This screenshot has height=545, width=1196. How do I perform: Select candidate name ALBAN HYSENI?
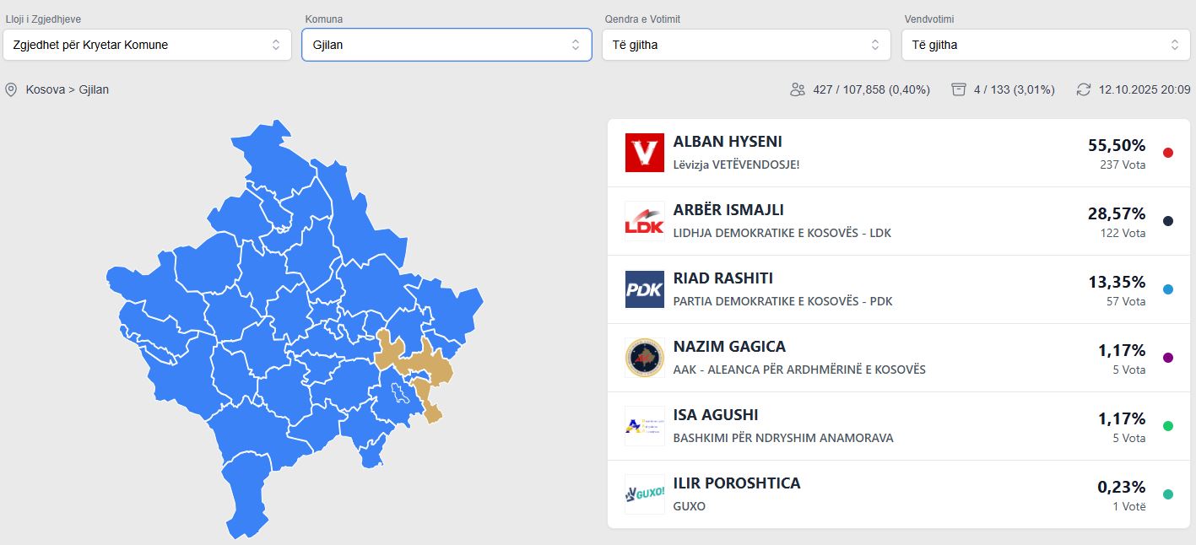click(728, 142)
